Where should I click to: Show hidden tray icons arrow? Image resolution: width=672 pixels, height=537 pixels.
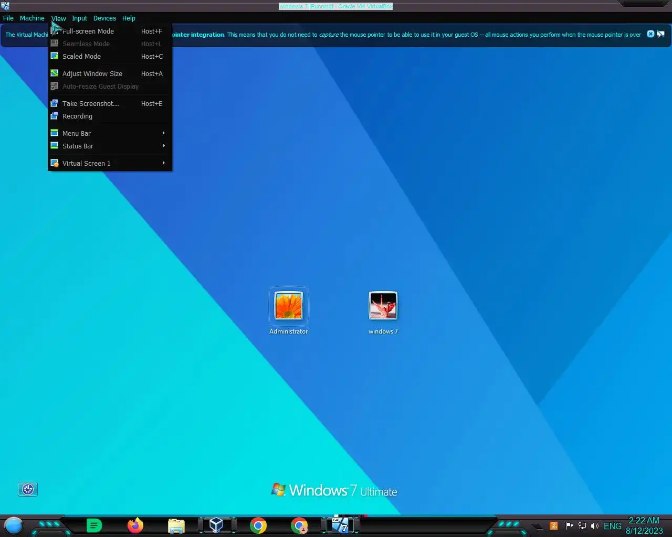click(x=537, y=526)
